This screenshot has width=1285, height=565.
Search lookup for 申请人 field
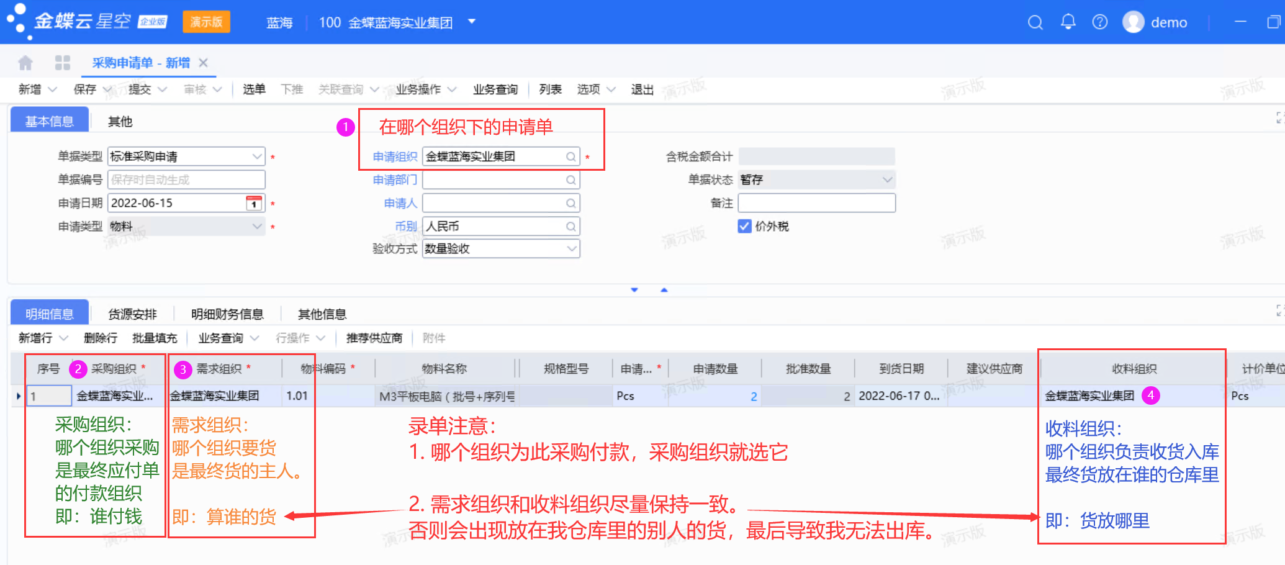click(570, 203)
